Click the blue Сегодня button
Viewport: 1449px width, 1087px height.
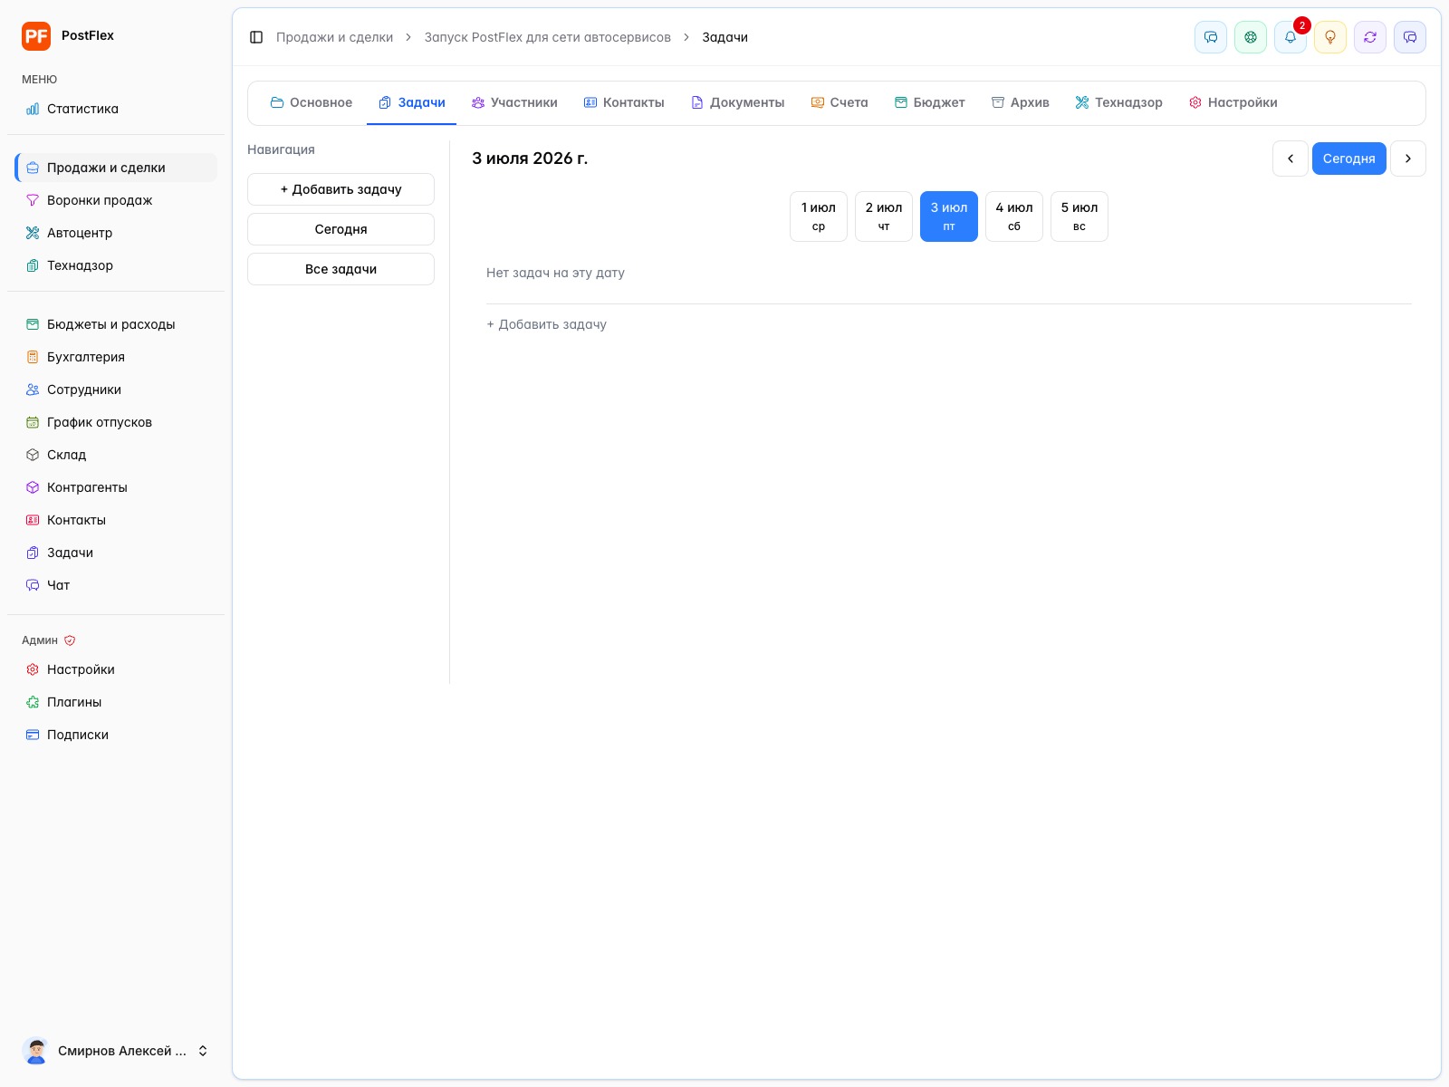pyautogui.click(x=1349, y=159)
